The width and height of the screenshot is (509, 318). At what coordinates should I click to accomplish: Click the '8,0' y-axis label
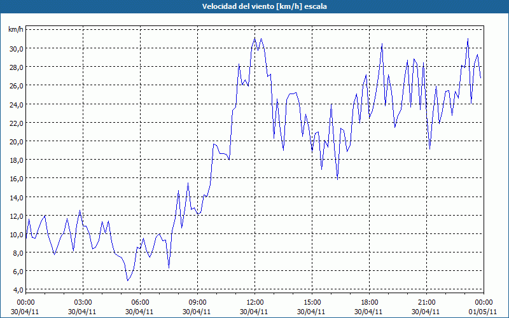[x=18, y=252]
